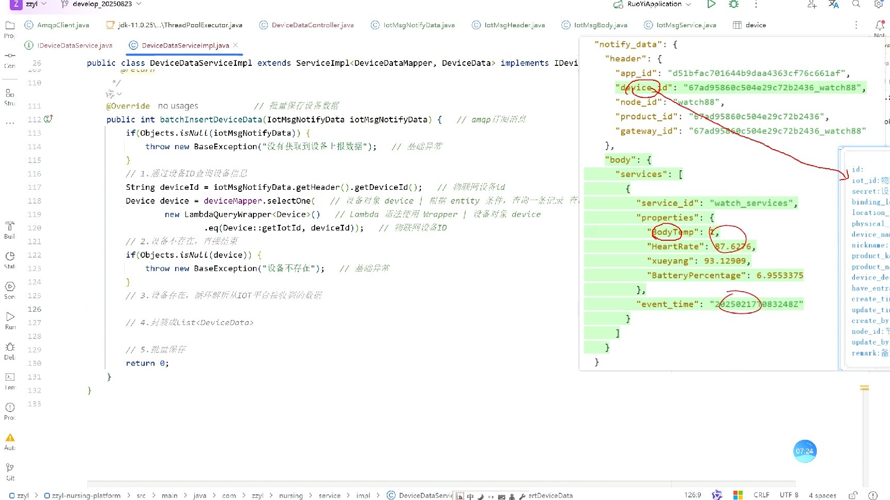This screenshot has height=500, width=890.
Task: Click the 'no usages' inlay hint
Action: [178, 105]
